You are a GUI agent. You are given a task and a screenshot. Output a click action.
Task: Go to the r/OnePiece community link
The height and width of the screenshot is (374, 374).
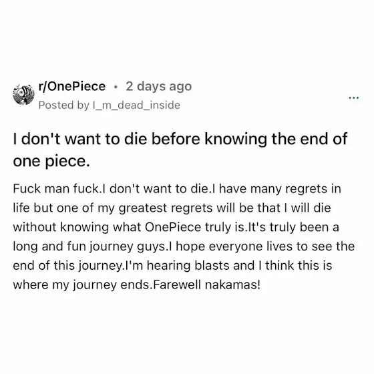72,86
